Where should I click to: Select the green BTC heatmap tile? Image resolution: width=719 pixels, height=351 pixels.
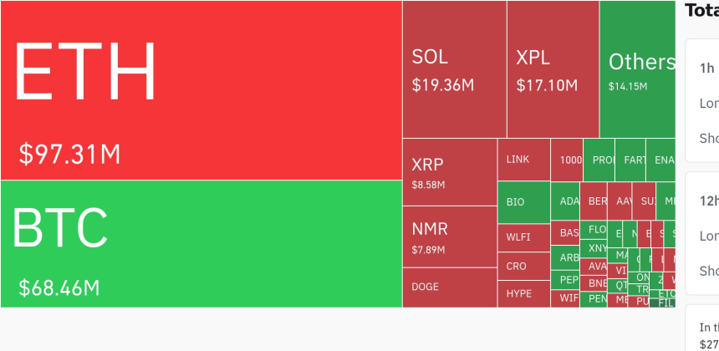tap(201, 244)
